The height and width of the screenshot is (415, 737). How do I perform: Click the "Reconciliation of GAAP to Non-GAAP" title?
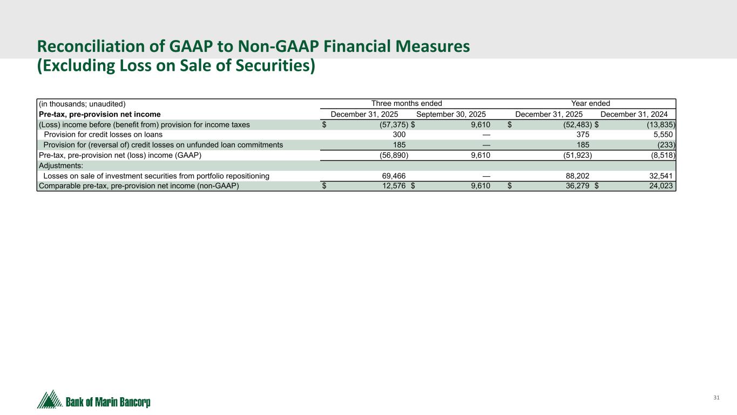click(x=253, y=46)
